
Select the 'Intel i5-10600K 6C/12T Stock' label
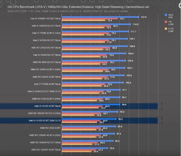coord(46,26)
